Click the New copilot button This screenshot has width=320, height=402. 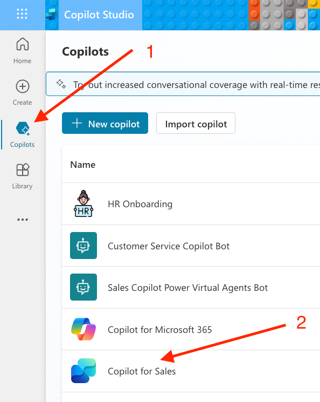[x=105, y=123]
